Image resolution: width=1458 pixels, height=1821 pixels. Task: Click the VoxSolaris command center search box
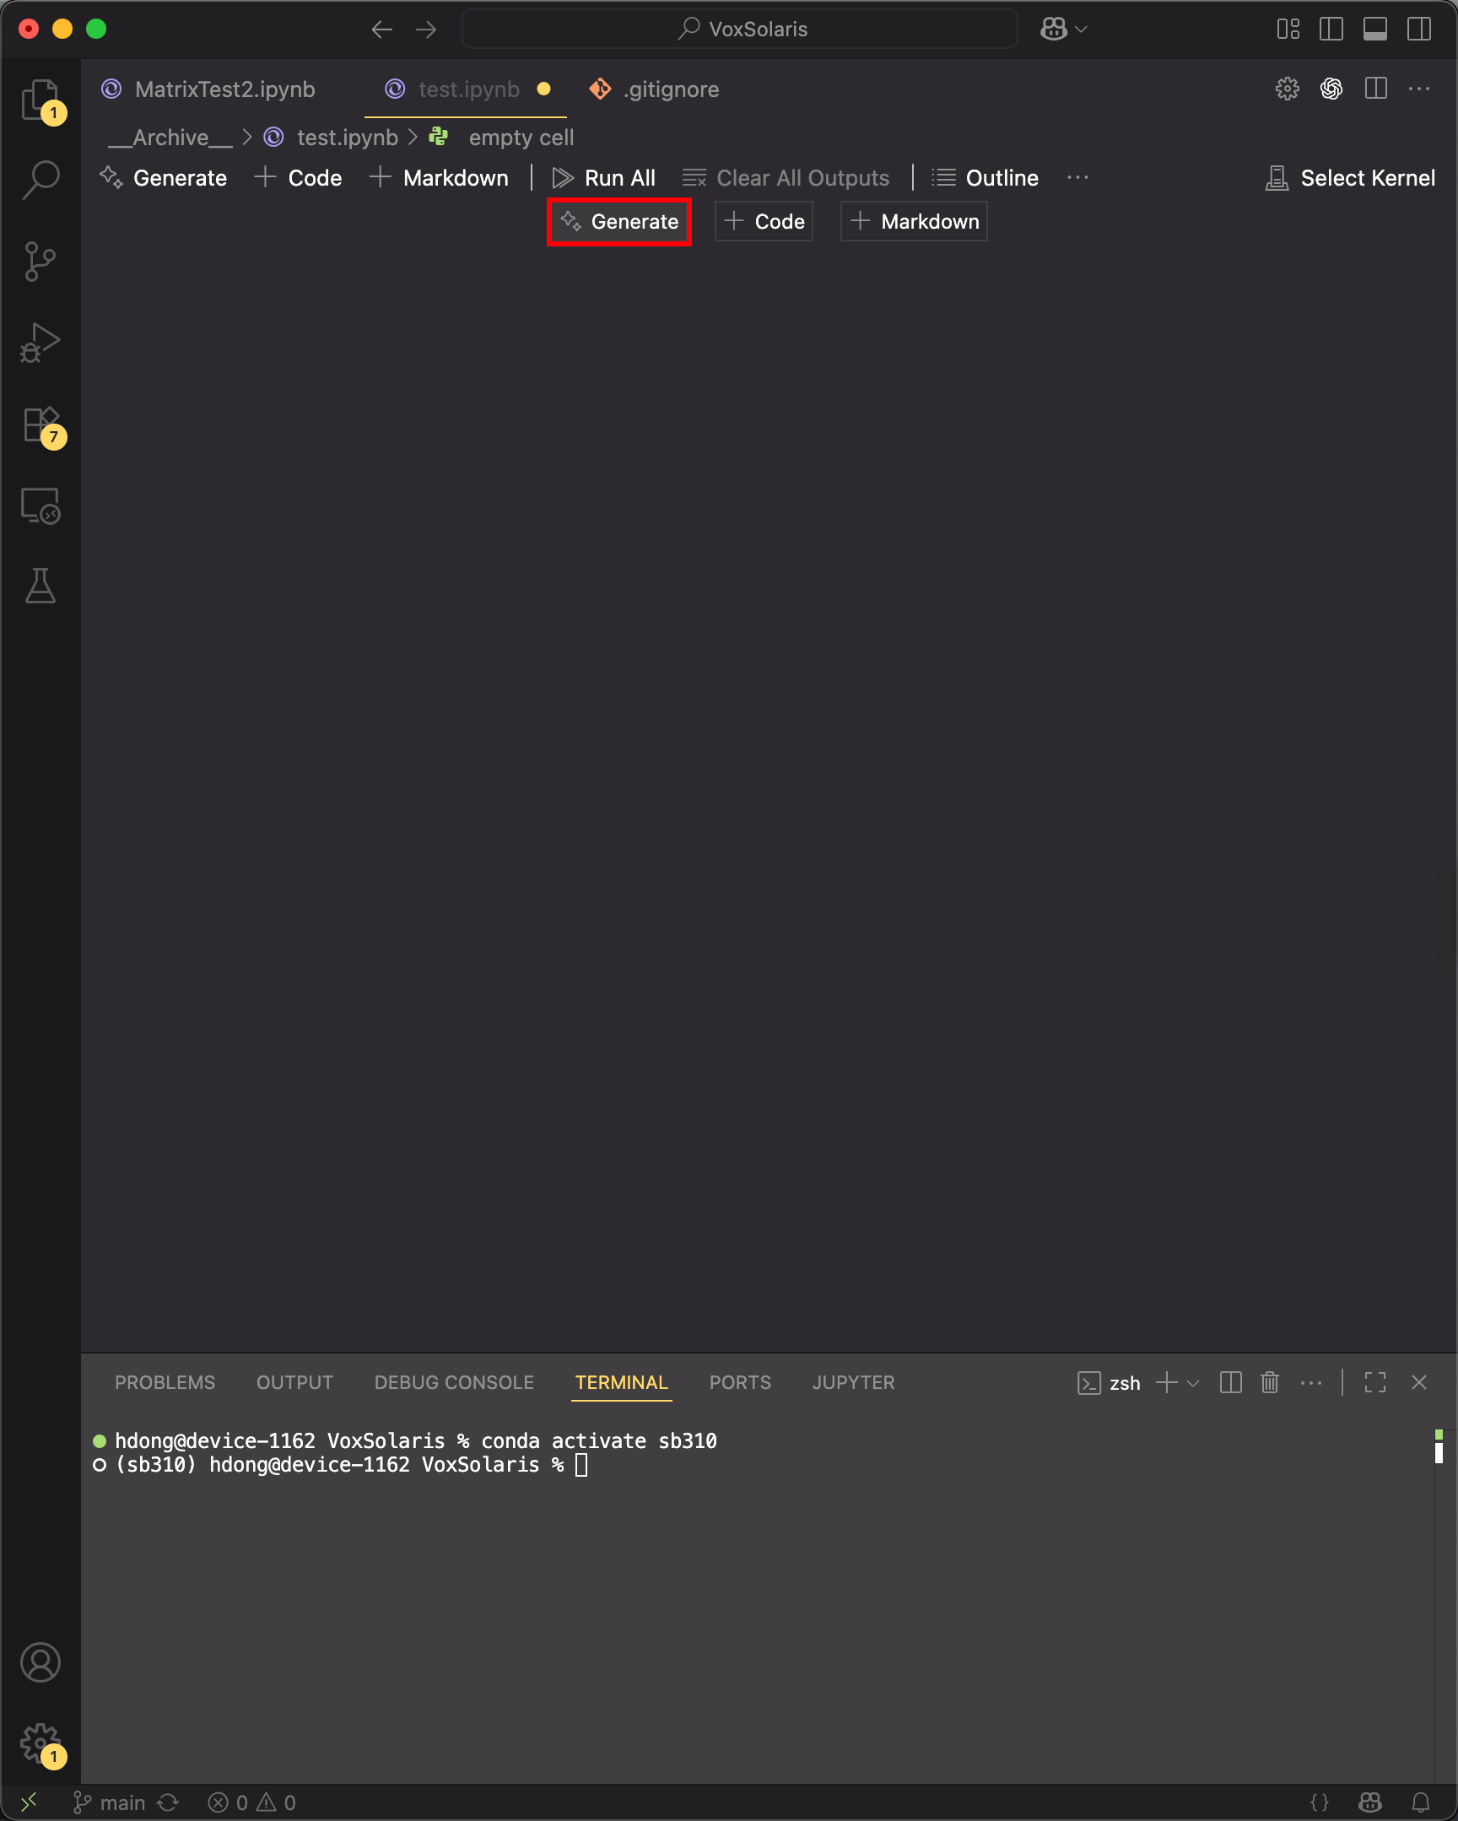pos(739,30)
